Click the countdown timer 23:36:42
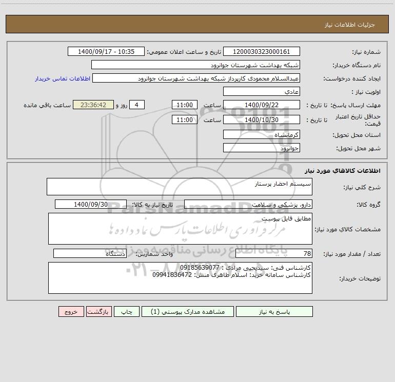Viewport: 395px width, 382px height. (x=93, y=105)
